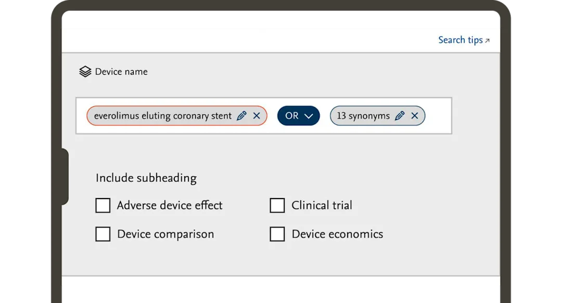The width and height of the screenshot is (562, 303).
Task: Expand the chevron on the OR connector
Action: pos(308,115)
